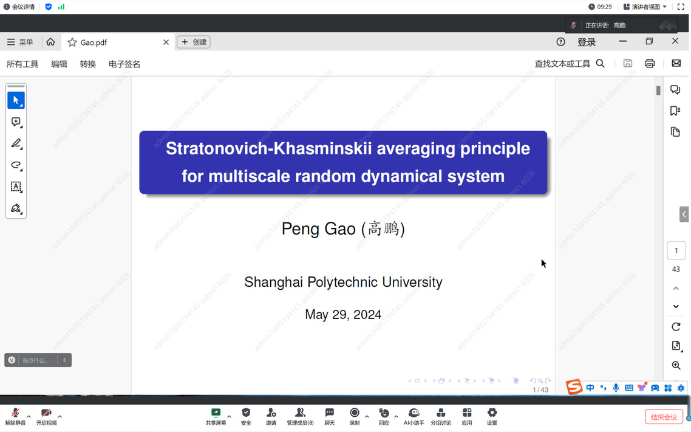This screenshot has width=691, height=432.
Task: Click the page number input box
Action: 676,250
